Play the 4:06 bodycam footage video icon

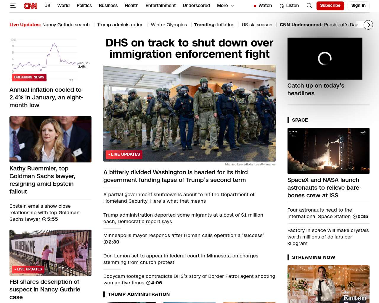coord(148,283)
